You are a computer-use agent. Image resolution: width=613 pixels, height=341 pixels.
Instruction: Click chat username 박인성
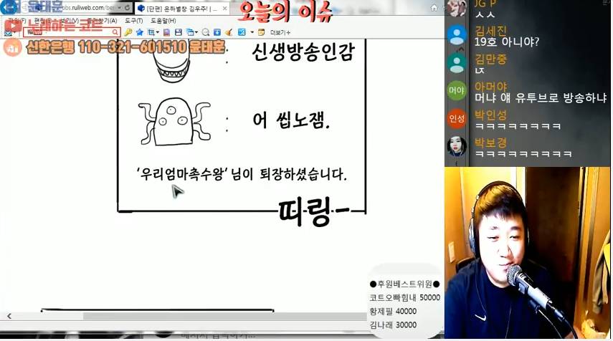490,115
